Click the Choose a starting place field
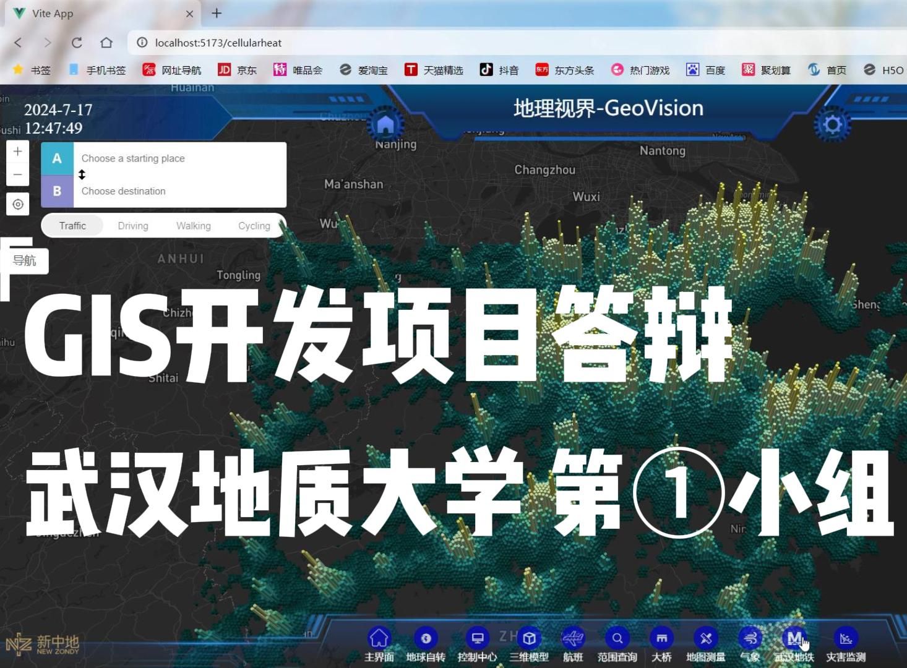 [180, 158]
